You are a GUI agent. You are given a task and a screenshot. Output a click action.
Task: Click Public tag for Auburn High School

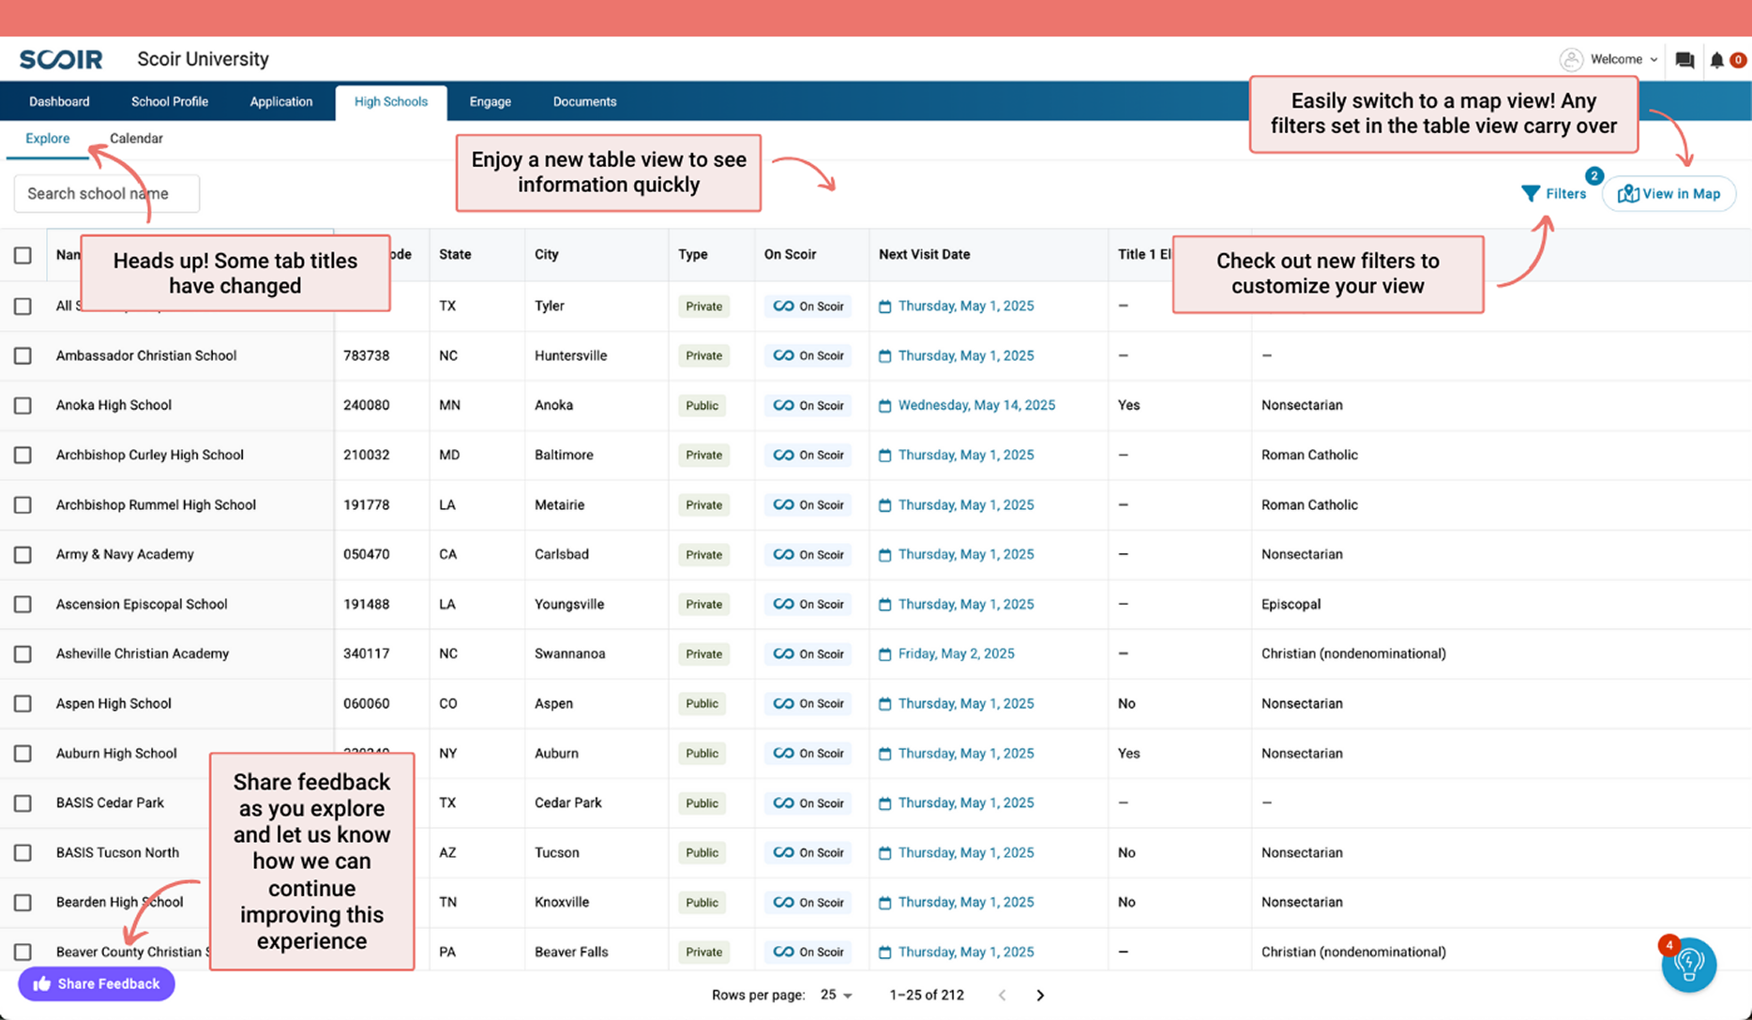[702, 753]
